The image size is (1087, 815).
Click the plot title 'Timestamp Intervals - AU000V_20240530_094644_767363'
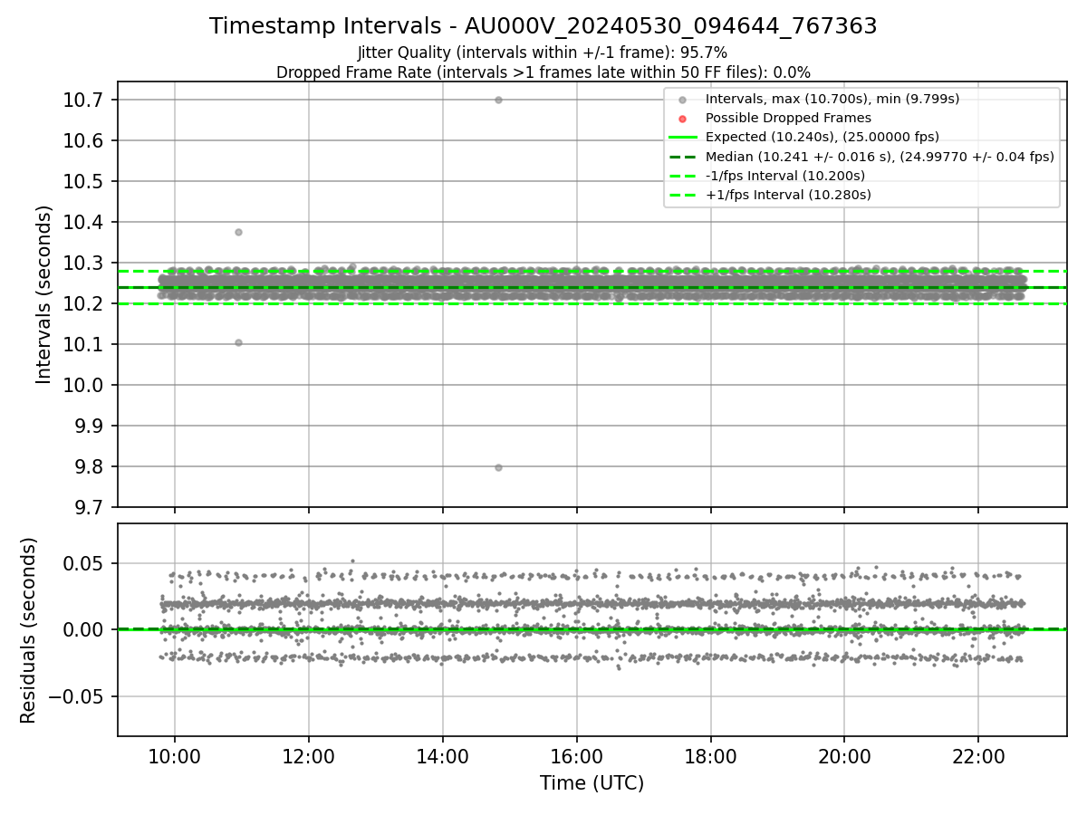[543, 26]
